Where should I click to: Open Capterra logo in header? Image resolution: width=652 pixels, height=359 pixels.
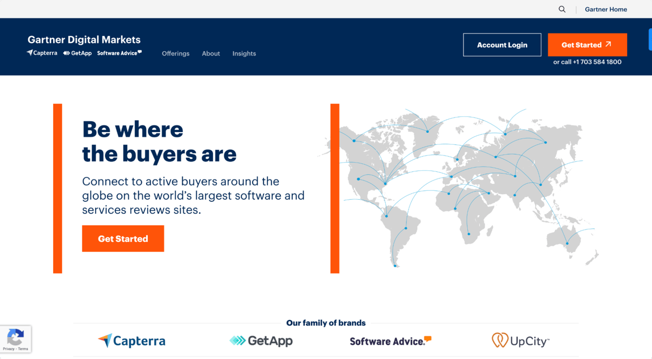[x=42, y=53]
